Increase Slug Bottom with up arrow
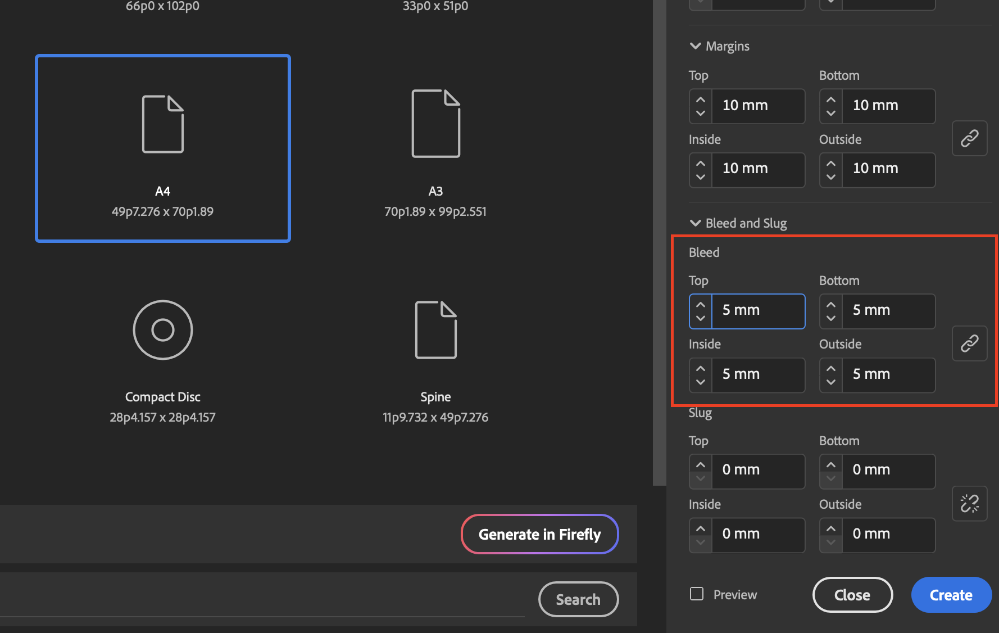 [x=831, y=465]
